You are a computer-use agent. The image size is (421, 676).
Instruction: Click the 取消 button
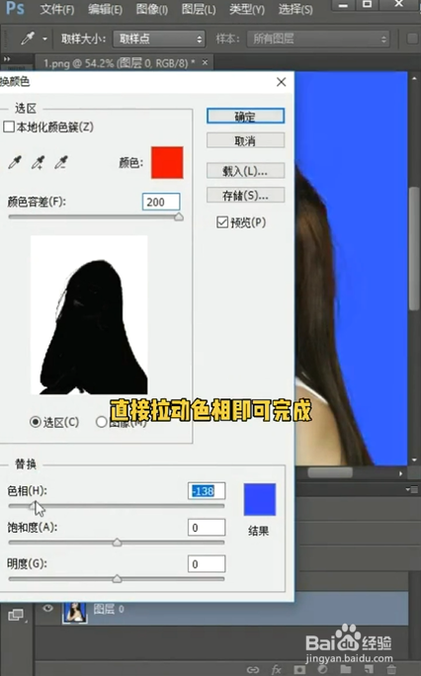(246, 140)
